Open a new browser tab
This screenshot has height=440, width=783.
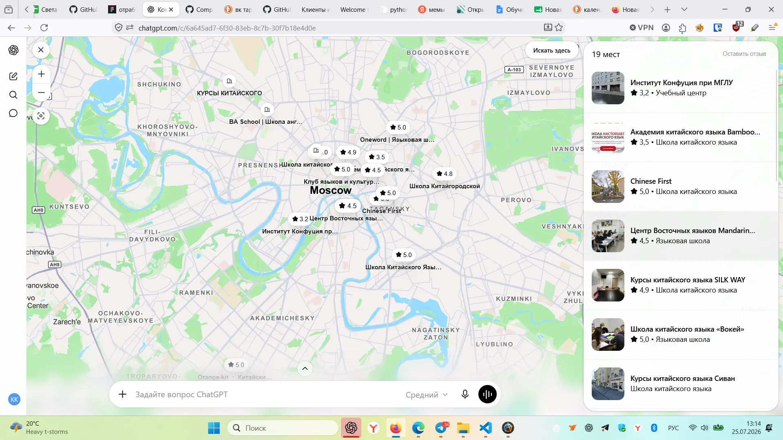coord(667,9)
